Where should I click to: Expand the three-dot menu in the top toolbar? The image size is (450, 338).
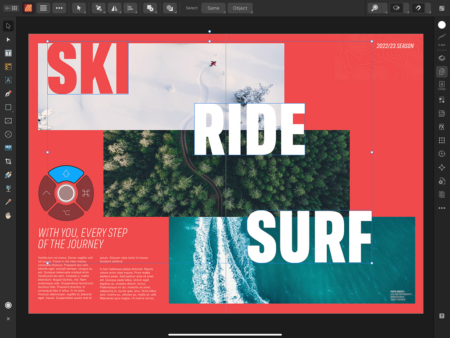58,8
